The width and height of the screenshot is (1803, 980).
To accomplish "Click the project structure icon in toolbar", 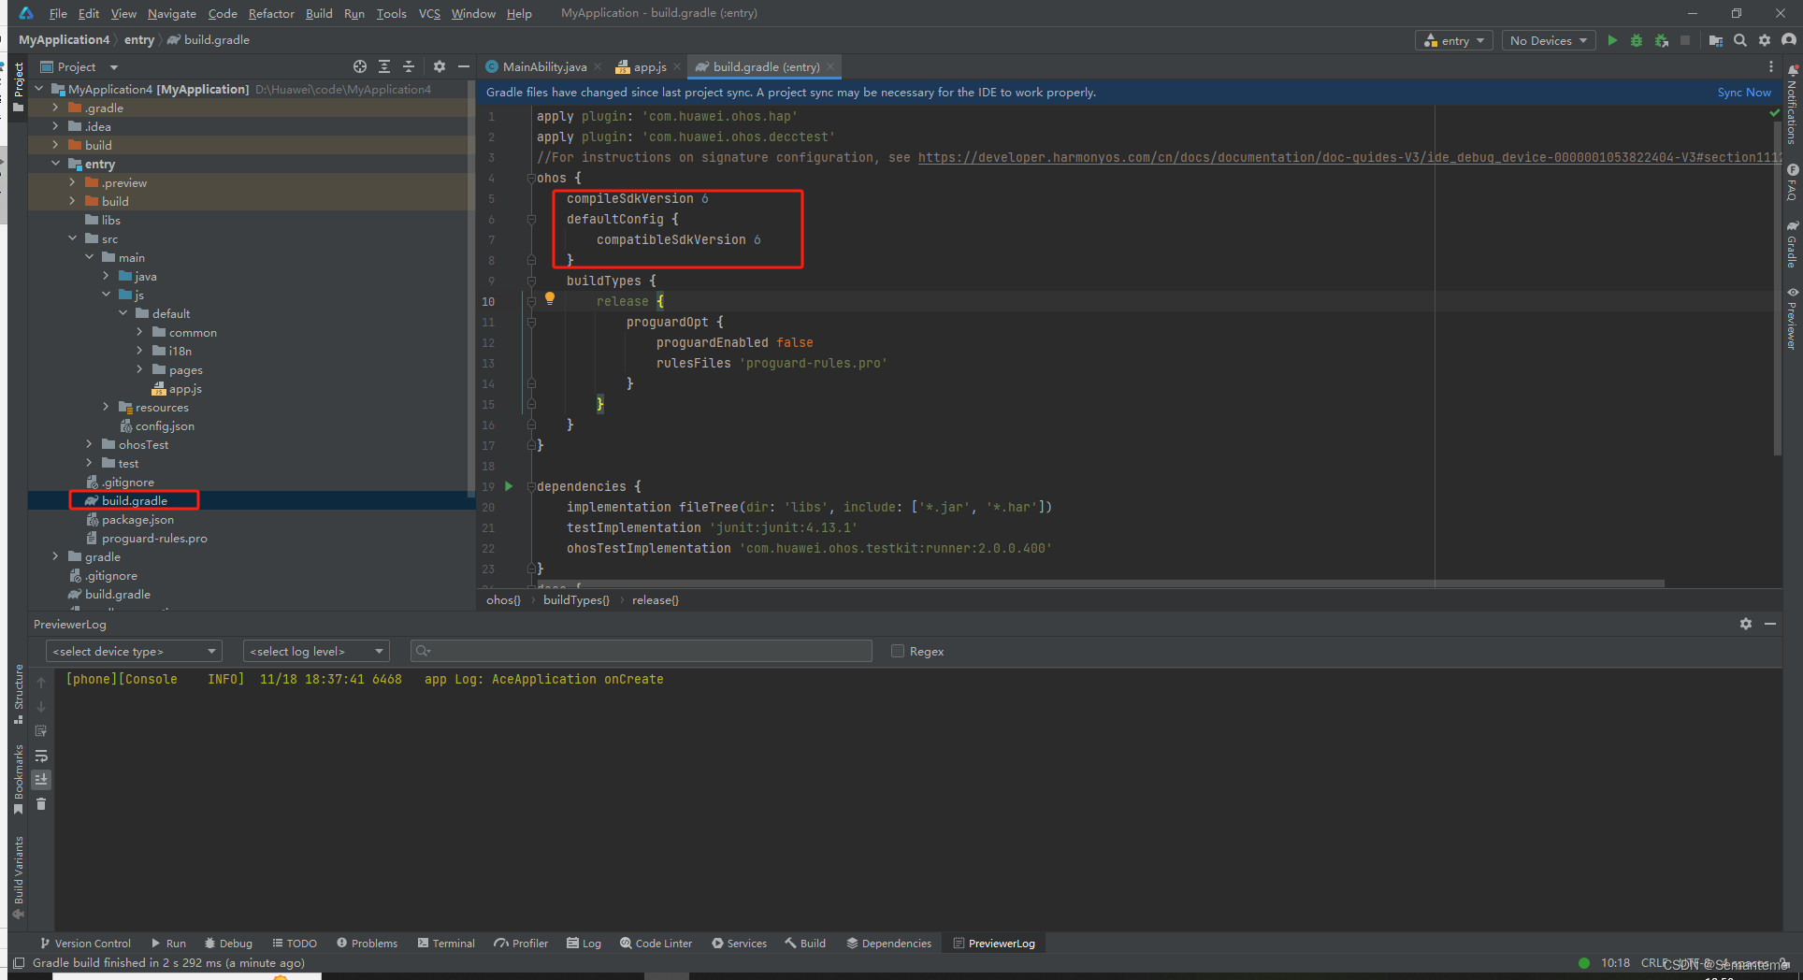I will [x=1715, y=40].
